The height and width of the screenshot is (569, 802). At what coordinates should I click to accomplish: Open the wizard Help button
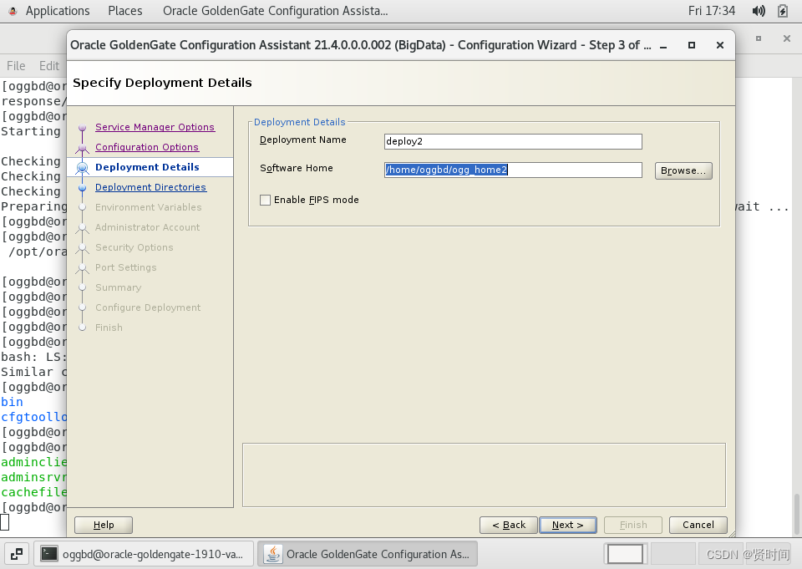click(x=104, y=525)
